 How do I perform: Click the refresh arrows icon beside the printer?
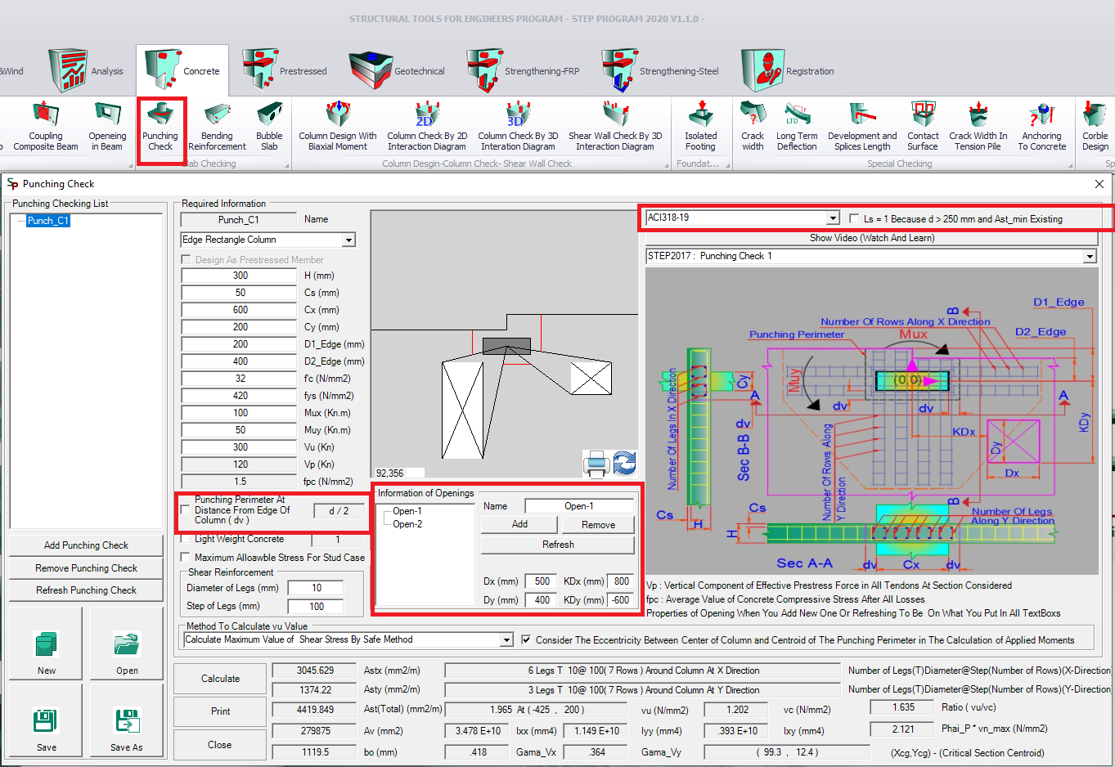pos(625,463)
